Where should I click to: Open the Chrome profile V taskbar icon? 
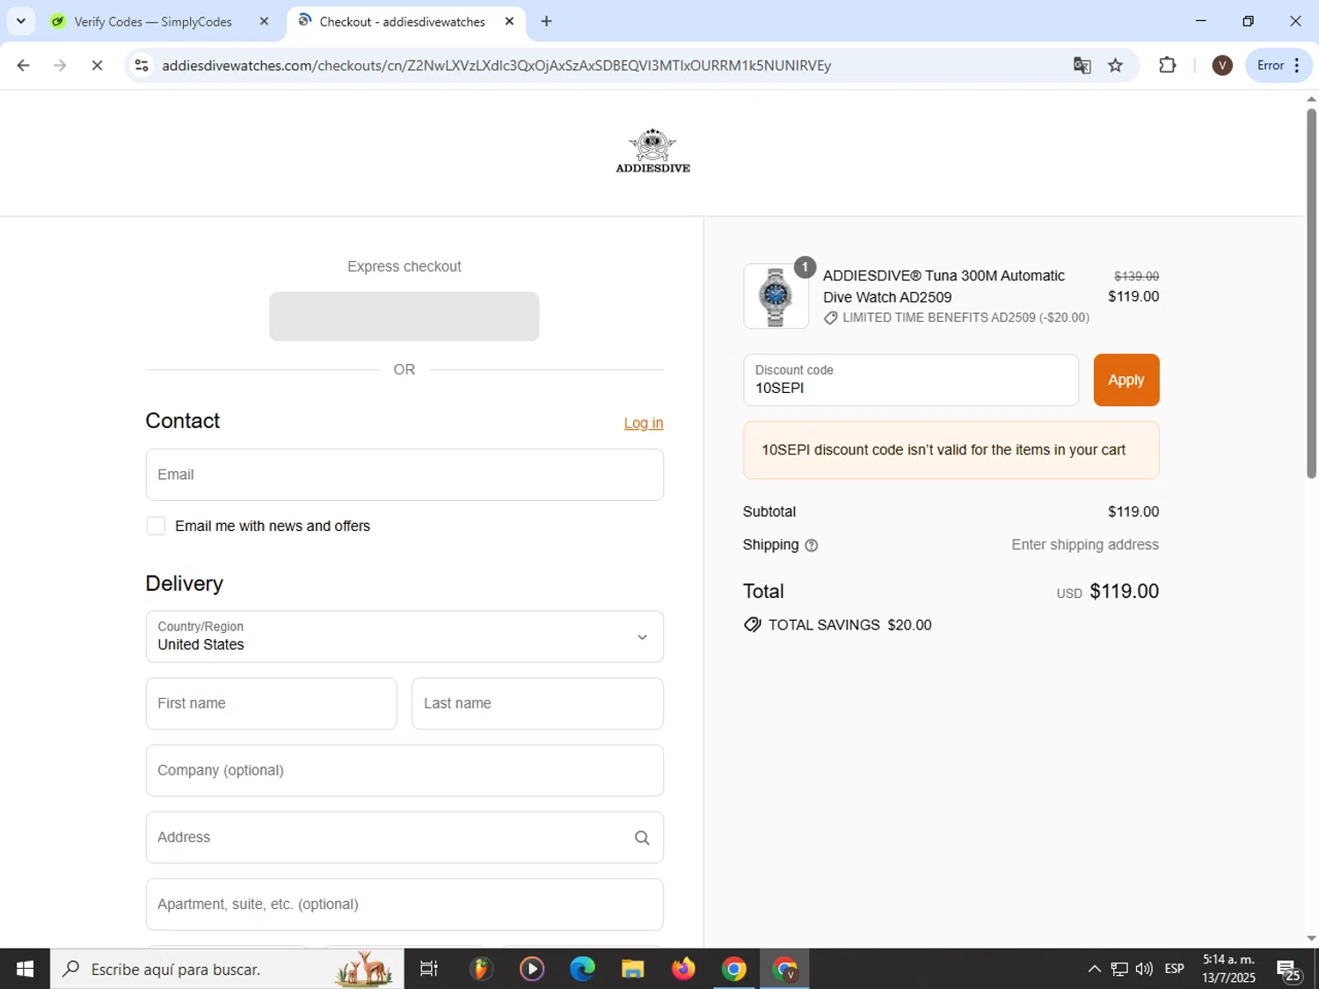click(784, 969)
